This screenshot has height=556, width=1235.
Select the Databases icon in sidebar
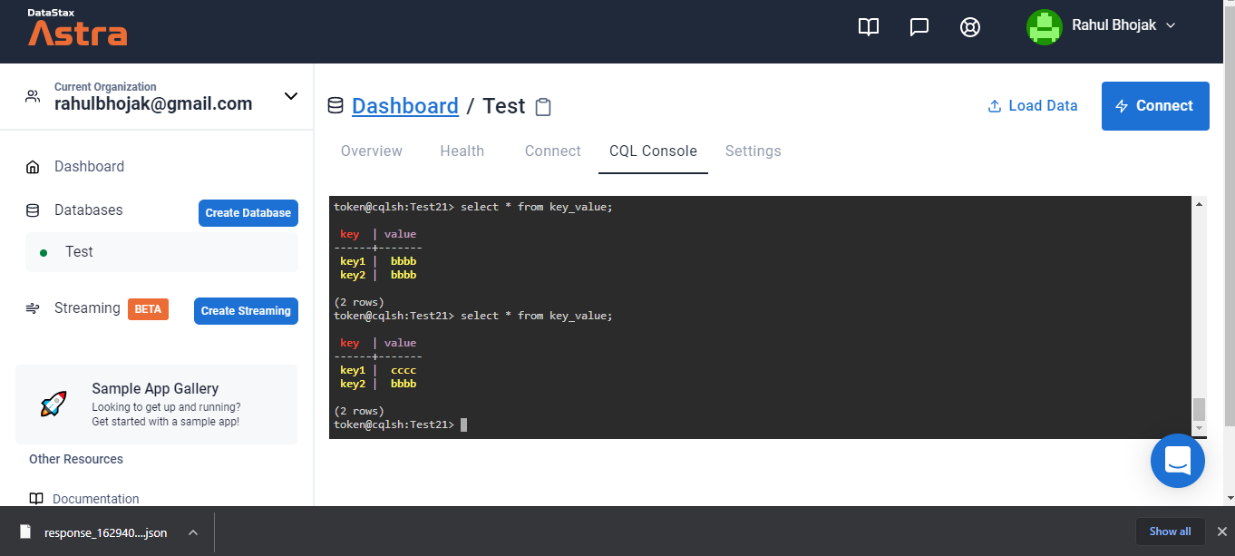pos(33,210)
